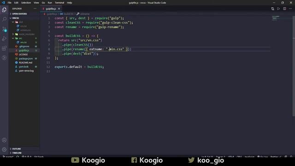The height and width of the screenshot is (166, 295).
Task: Open yarn.lock from explorer
Action: (24, 66)
